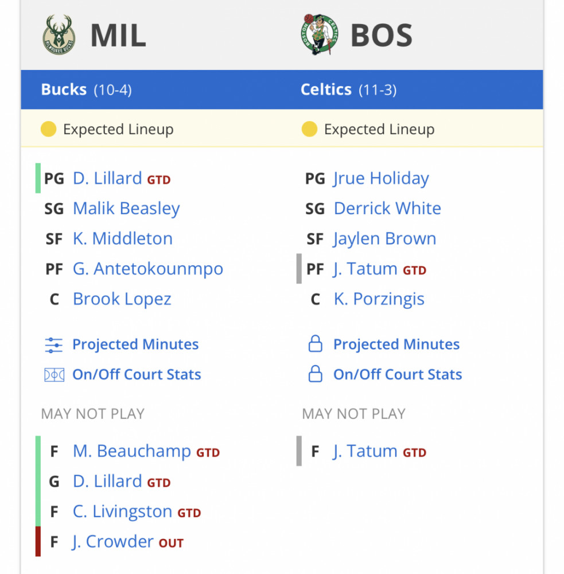Select Bucks header in blue bar
Image resolution: width=564 pixels, height=574 pixels.
87,90
